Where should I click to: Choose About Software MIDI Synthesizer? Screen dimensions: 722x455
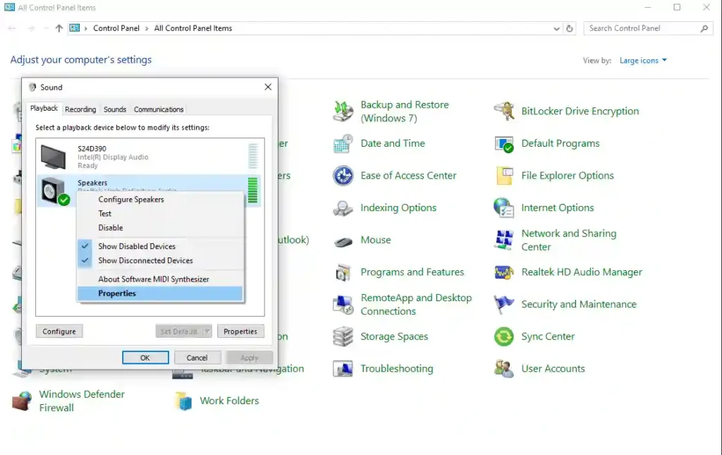click(160, 279)
